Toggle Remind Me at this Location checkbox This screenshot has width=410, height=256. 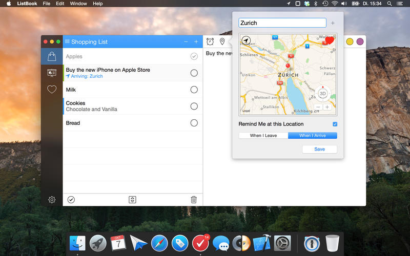point(335,124)
